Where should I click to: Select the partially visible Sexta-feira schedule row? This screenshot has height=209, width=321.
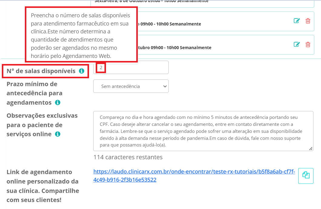pos(202,2)
